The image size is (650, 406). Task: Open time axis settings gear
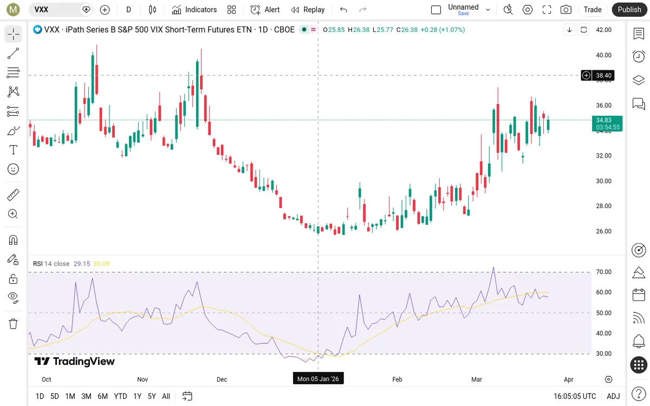pyautogui.click(x=609, y=379)
